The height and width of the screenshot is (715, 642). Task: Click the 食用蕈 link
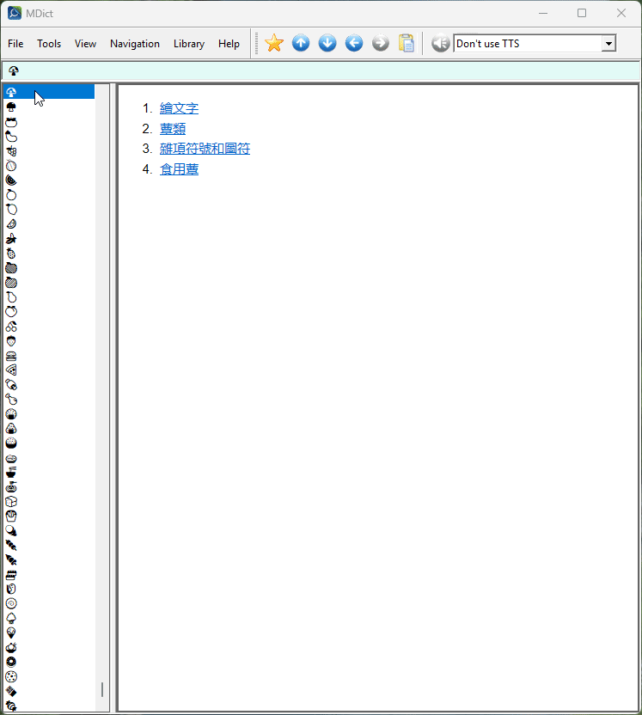point(179,170)
